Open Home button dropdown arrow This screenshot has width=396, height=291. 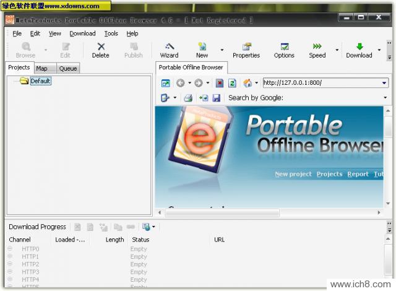tap(257, 83)
